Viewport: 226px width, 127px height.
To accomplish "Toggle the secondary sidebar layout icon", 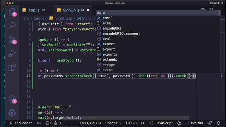I will (x=218, y=3).
